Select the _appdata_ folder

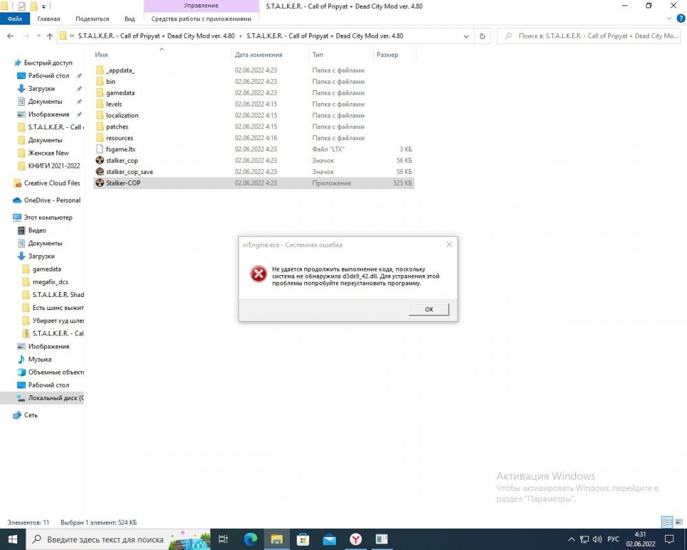point(120,70)
